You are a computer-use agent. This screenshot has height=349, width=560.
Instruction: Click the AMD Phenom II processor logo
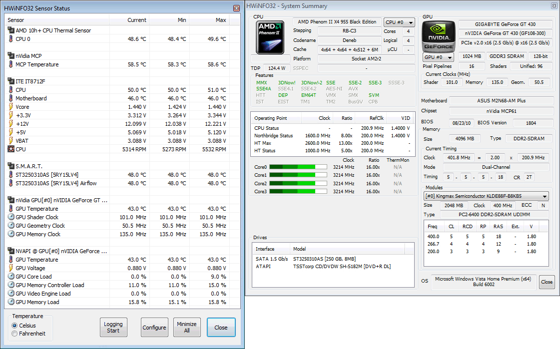[x=270, y=37]
